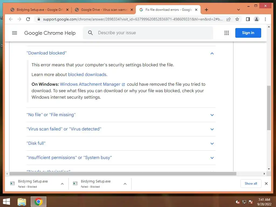This screenshot has height=207, width=276.
Task: Select the Fix file download errors tab
Action: [168, 10]
